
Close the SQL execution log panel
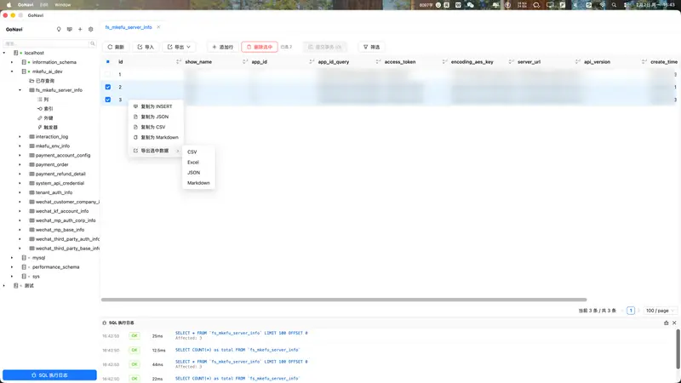(675, 323)
